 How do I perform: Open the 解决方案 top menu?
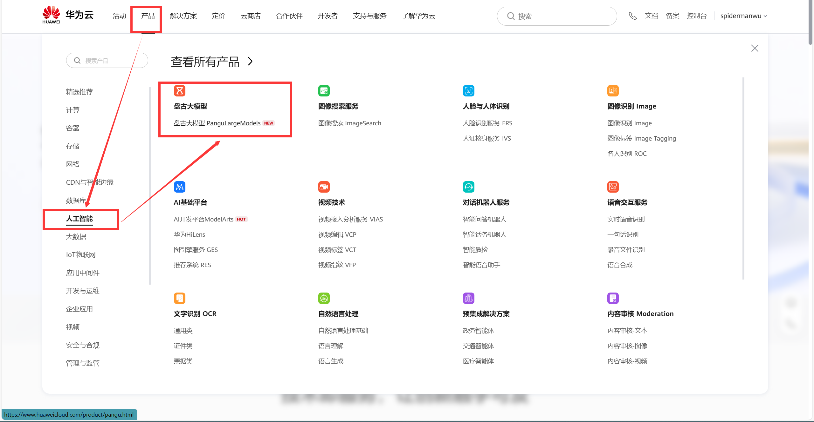point(183,16)
